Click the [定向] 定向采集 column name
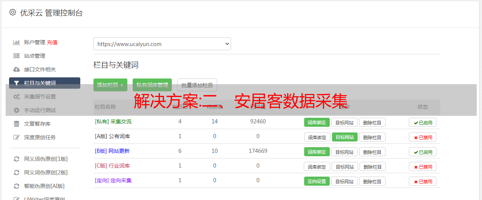Image resolution: width=482 pixels, height=200 pixels. (113, 180)
